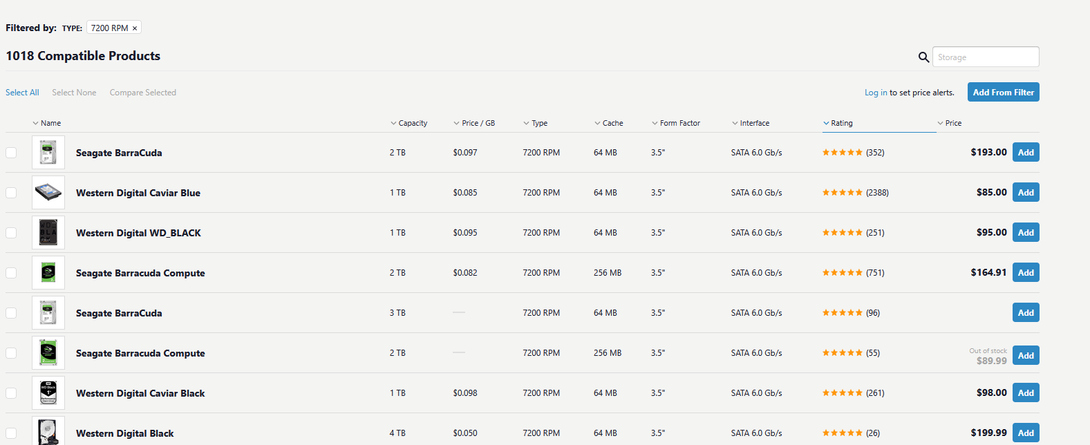This screenshot has height=445, width=1090.
Task: Click the 4 TB capacity value
Action: coord(397,433)
